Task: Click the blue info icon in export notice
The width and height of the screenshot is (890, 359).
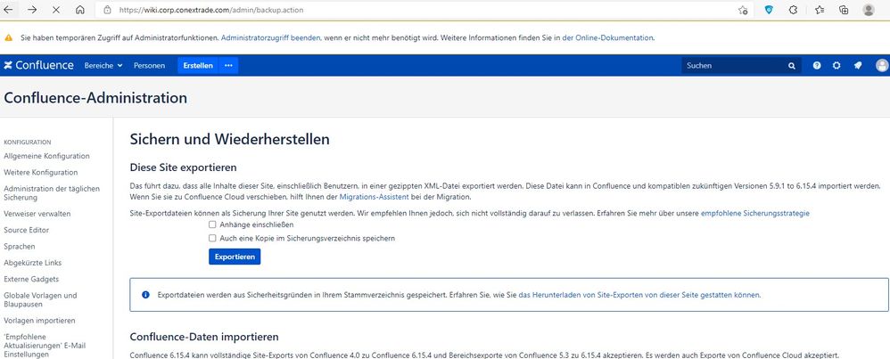Action: pyautogui.click(x=146, y=295)
